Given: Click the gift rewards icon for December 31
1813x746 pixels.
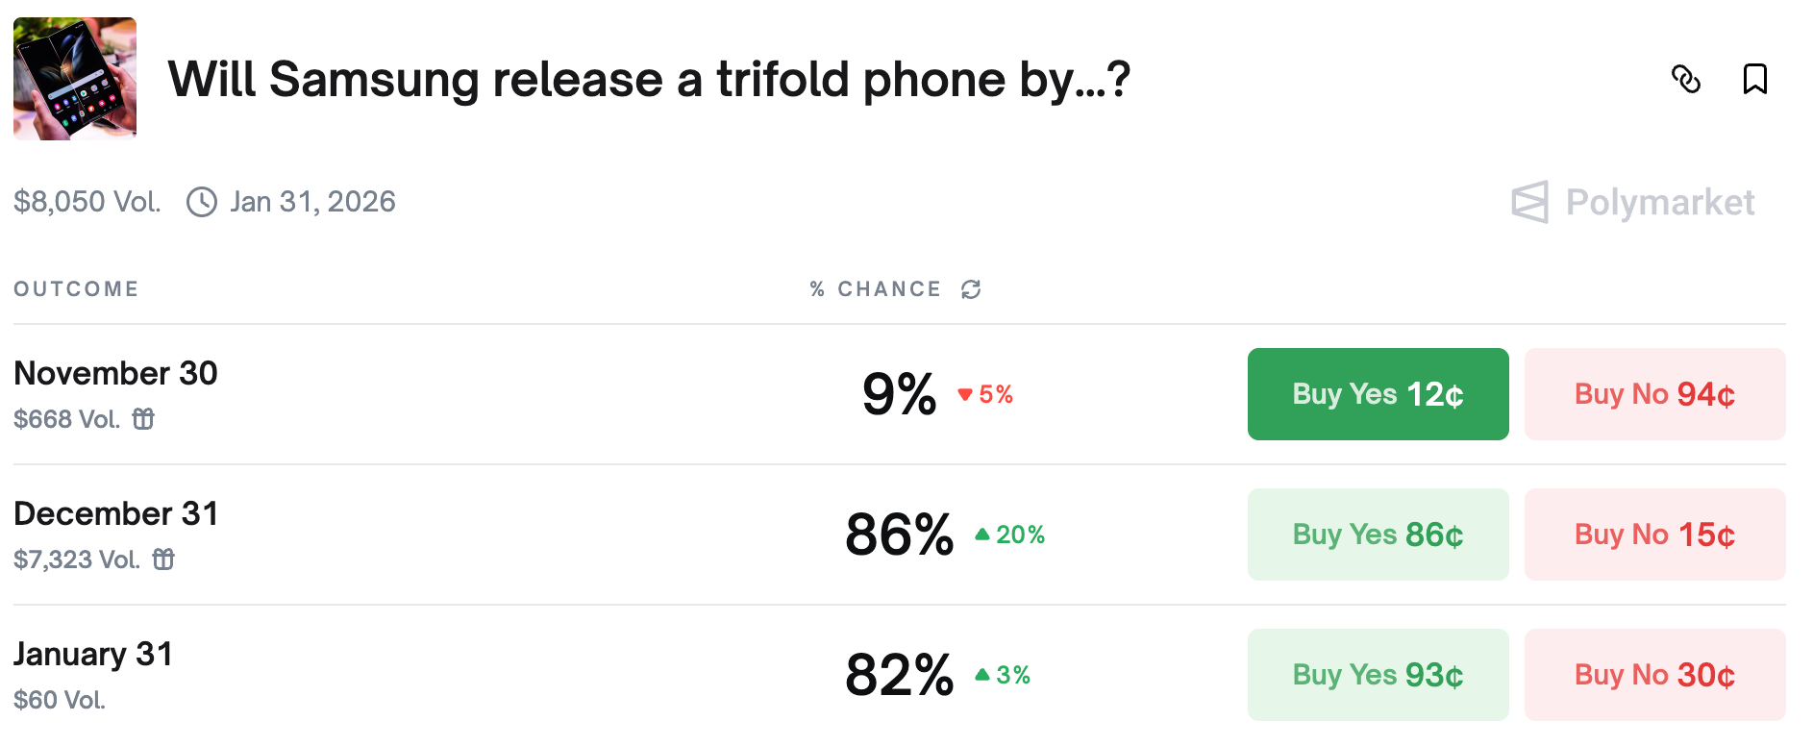Looking at the screenshot, I should pyautogui.click(x=164, y=559).
